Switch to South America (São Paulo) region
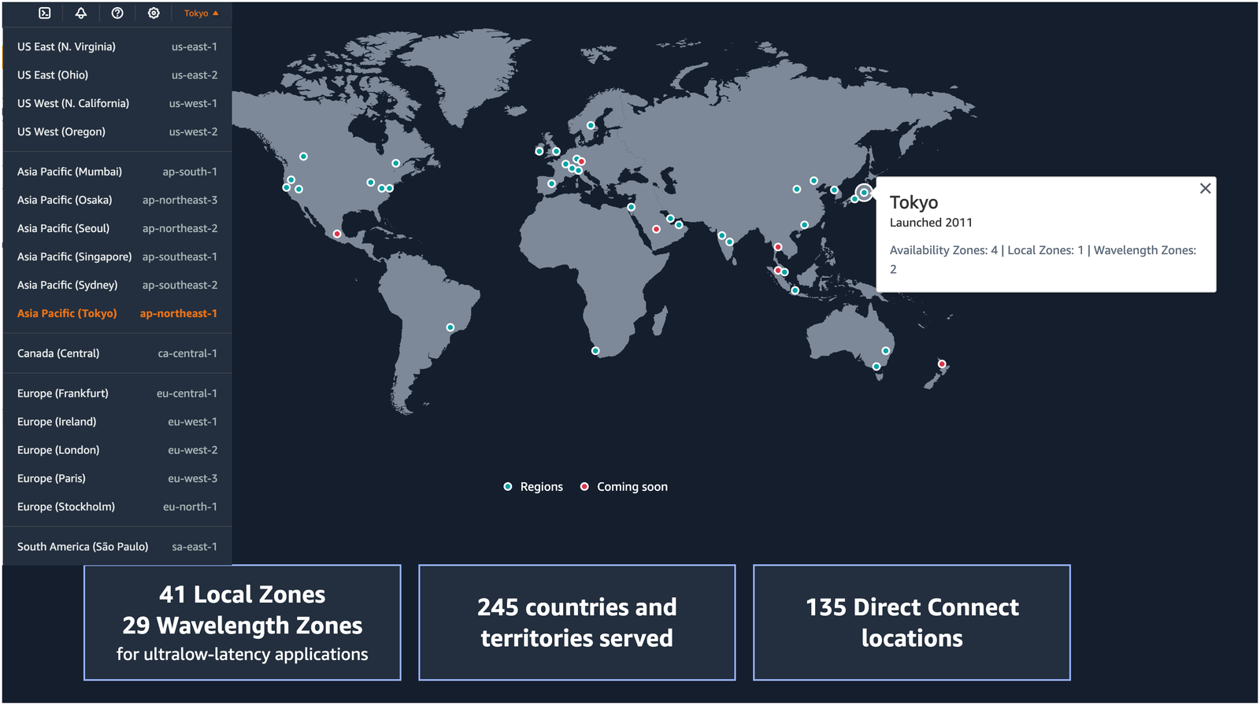Screen dimensions: 1260x705 pos(117,547)
